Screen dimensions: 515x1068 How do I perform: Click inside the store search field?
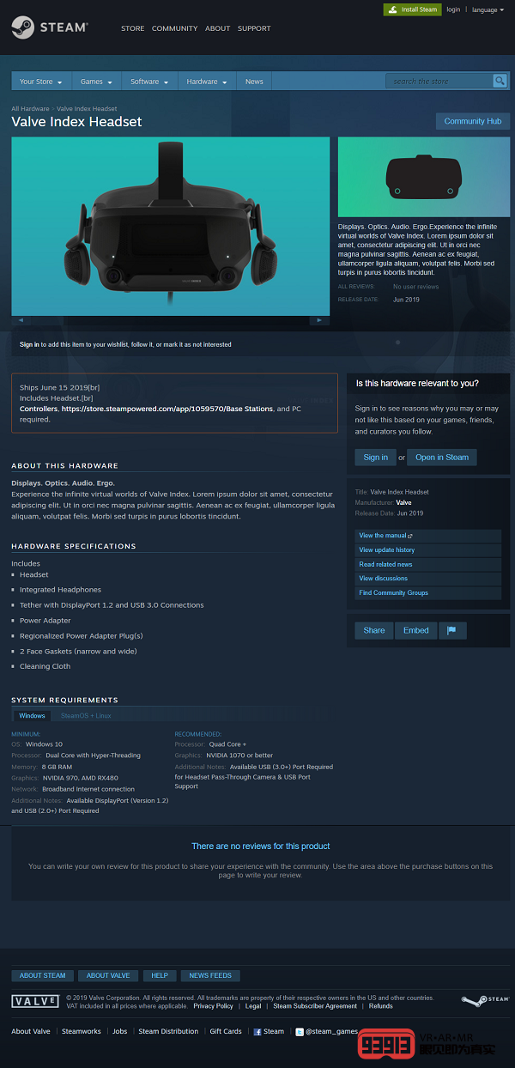[439, 81]
